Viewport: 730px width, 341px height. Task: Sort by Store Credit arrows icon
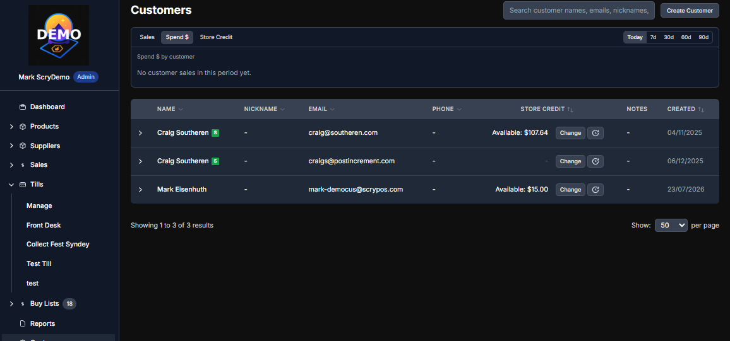click(570, 109)
